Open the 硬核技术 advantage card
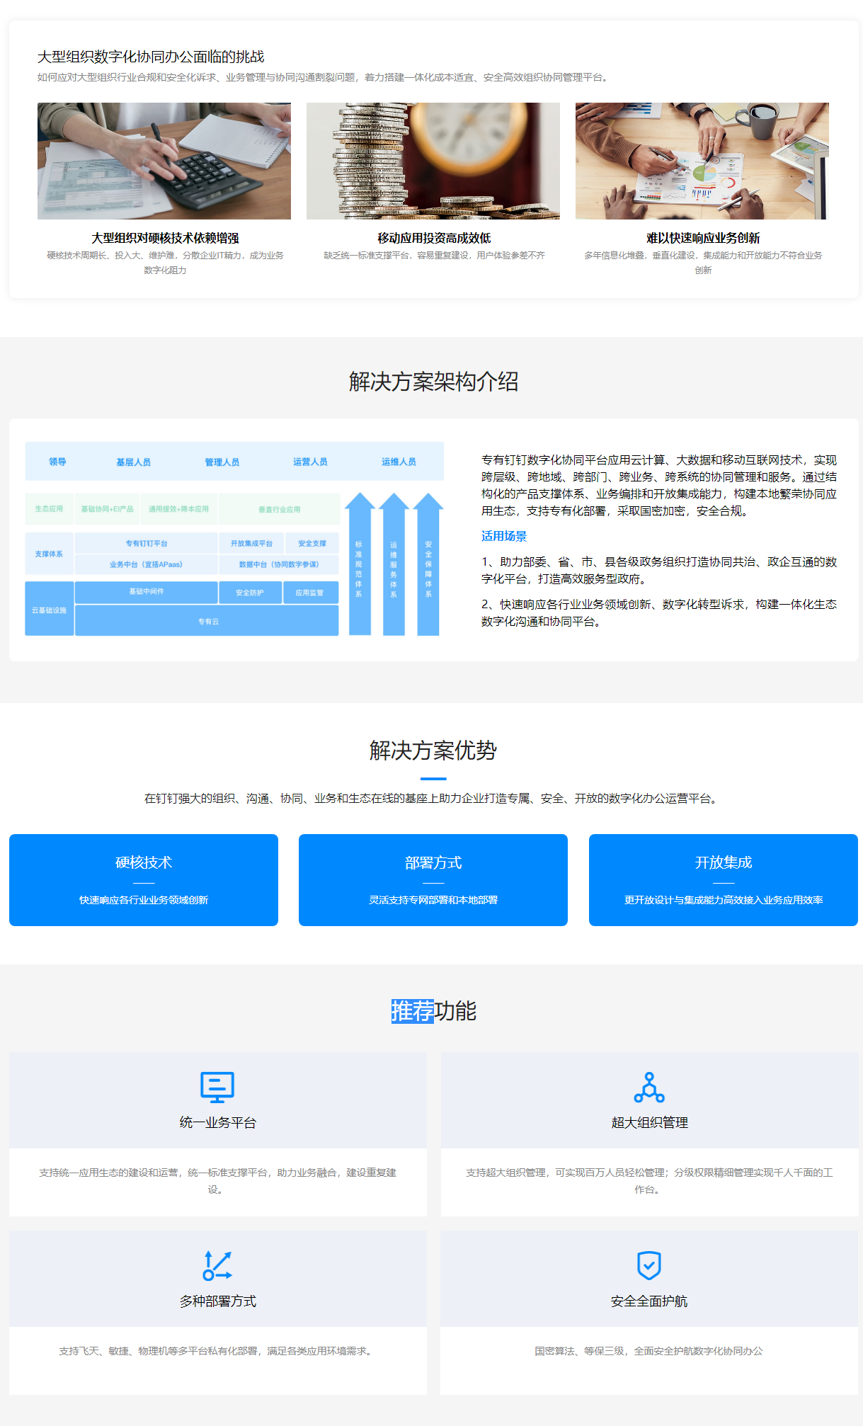This screenshot has height=1426, width=863. pyautogui.click(x=144, y=879)
